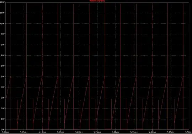Click the 1W label on the vertical axis
This screenshot has width=192, height=134.
coord(3,119)
